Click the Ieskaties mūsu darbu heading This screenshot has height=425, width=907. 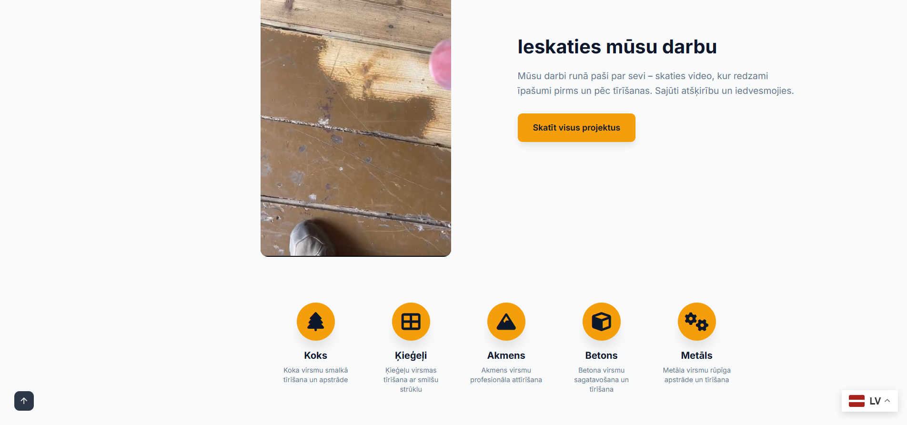coord(617,47)
